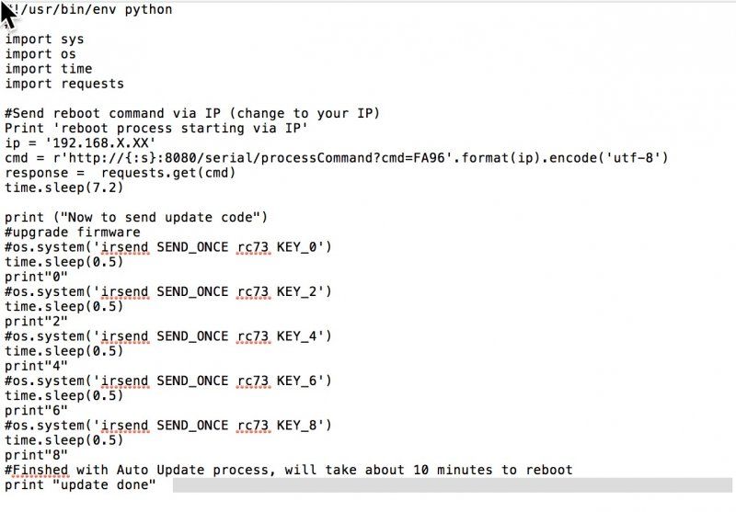Click the grey highlighted bar after 'update done'

pyautogui.click(x=453, y=485)
